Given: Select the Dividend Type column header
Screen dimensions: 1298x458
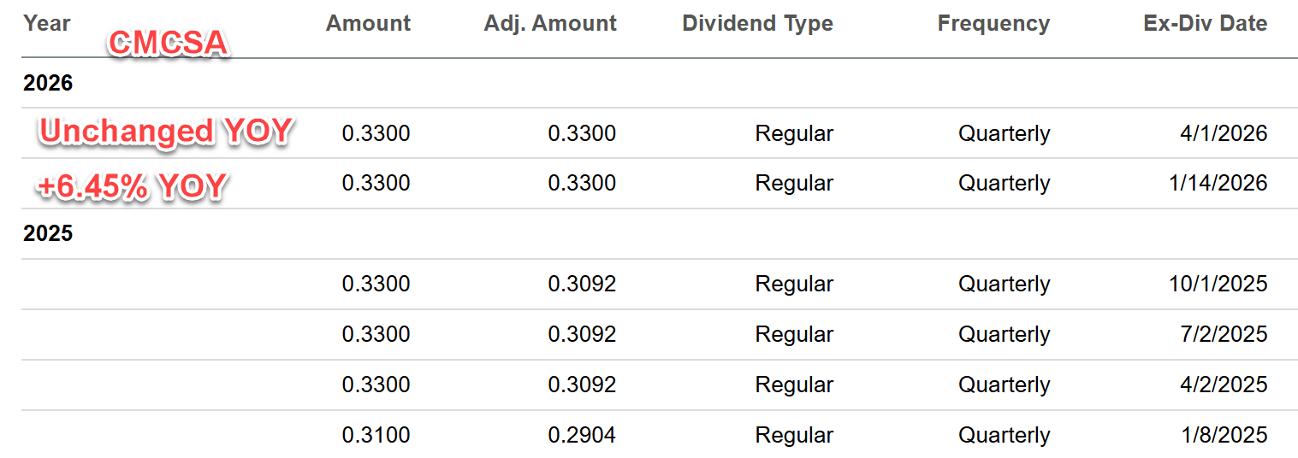Looking at the screenshot, I should 757,23.
